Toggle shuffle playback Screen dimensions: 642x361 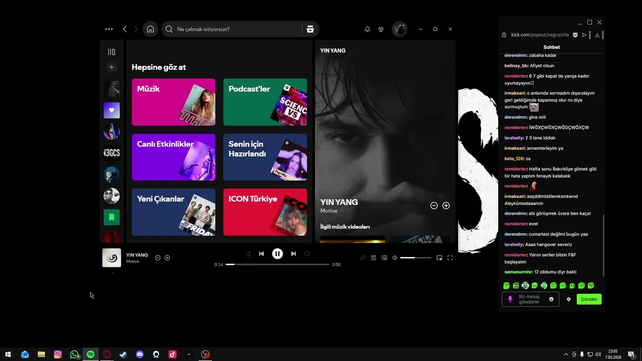pyautogui.click(x=248, y=254)
